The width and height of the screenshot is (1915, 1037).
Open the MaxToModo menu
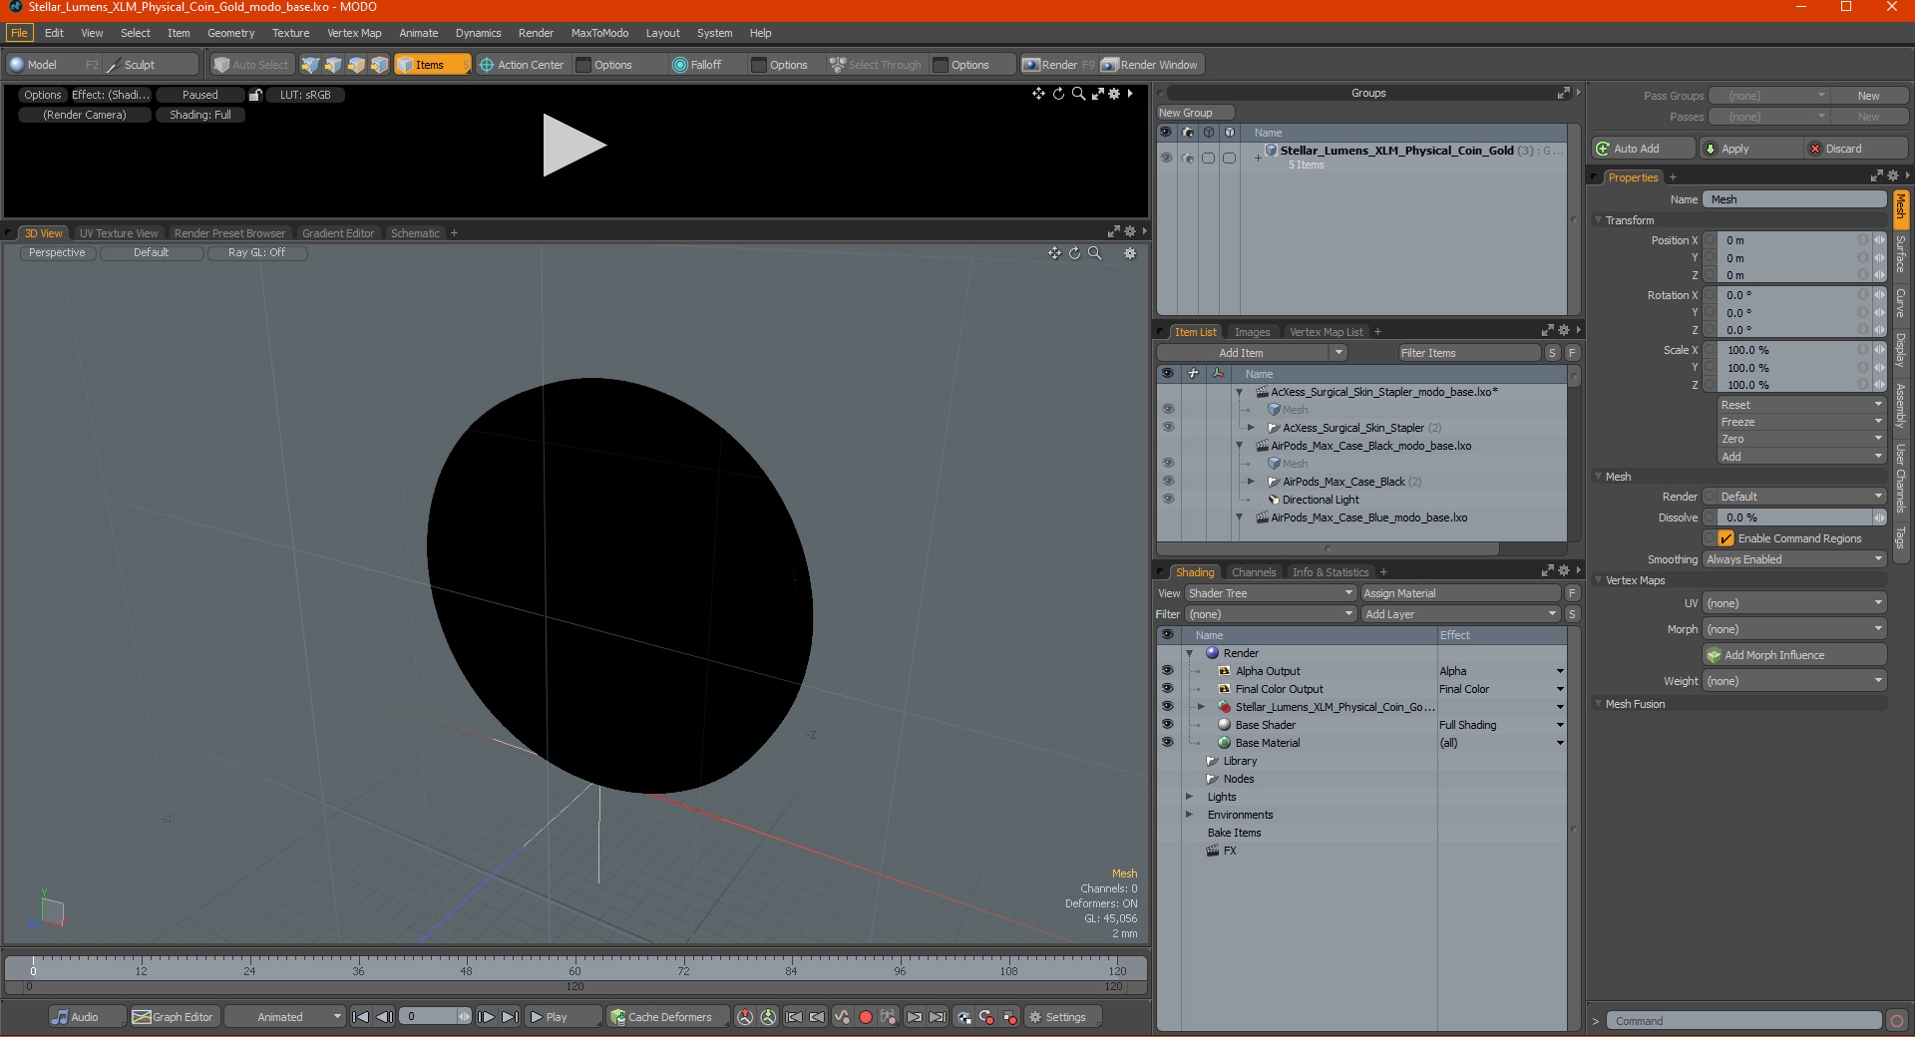pyautogui.click(x=599, y=33)
